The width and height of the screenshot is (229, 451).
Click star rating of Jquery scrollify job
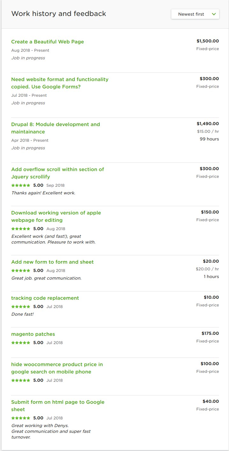coord(21,185)
